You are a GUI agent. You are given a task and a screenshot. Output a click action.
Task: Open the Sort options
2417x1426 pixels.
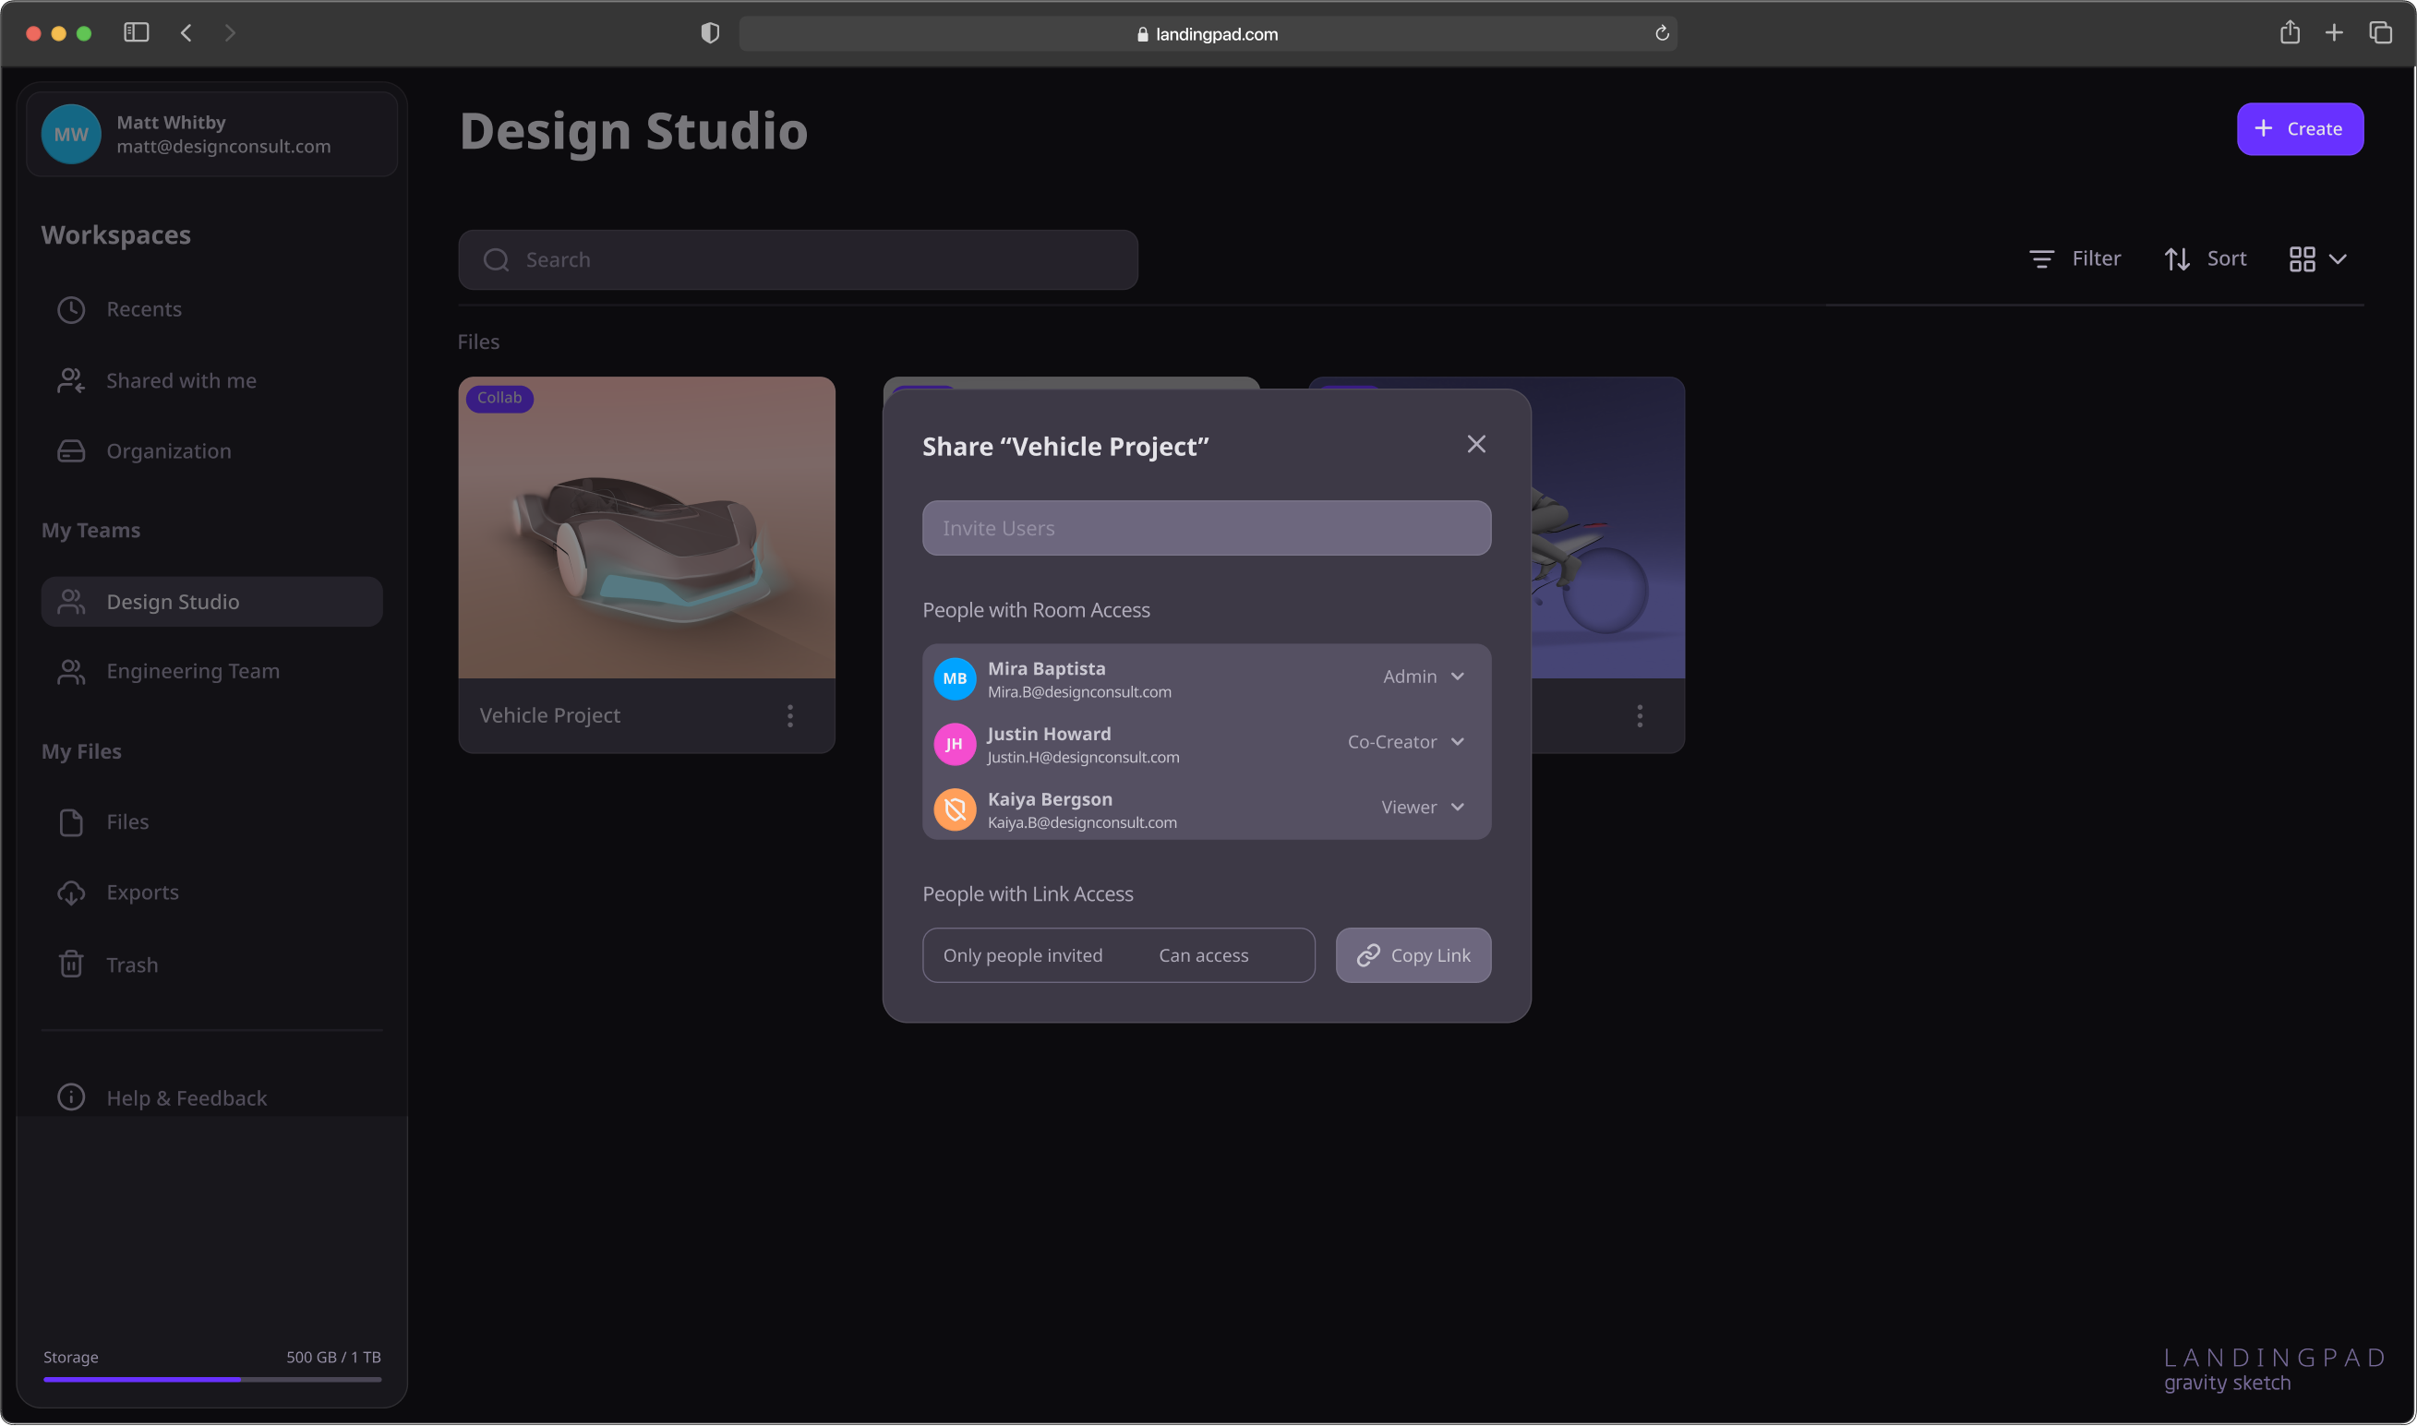[2206, 258]
